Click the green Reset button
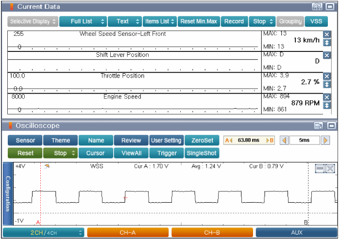 click(x=25, y=153)
